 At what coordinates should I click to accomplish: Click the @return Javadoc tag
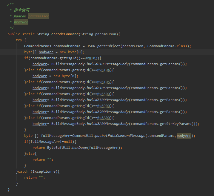click(x=21, y=22)
